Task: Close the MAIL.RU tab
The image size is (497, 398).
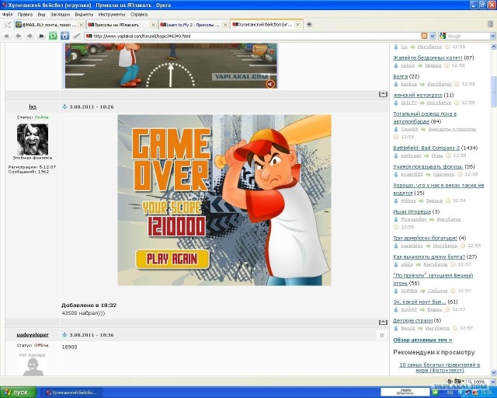Action: (x=81, y=25)
